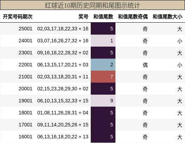Screen dimensions: 185x143
Task: Click issue number 21001
Action: [x=25, y=77]
